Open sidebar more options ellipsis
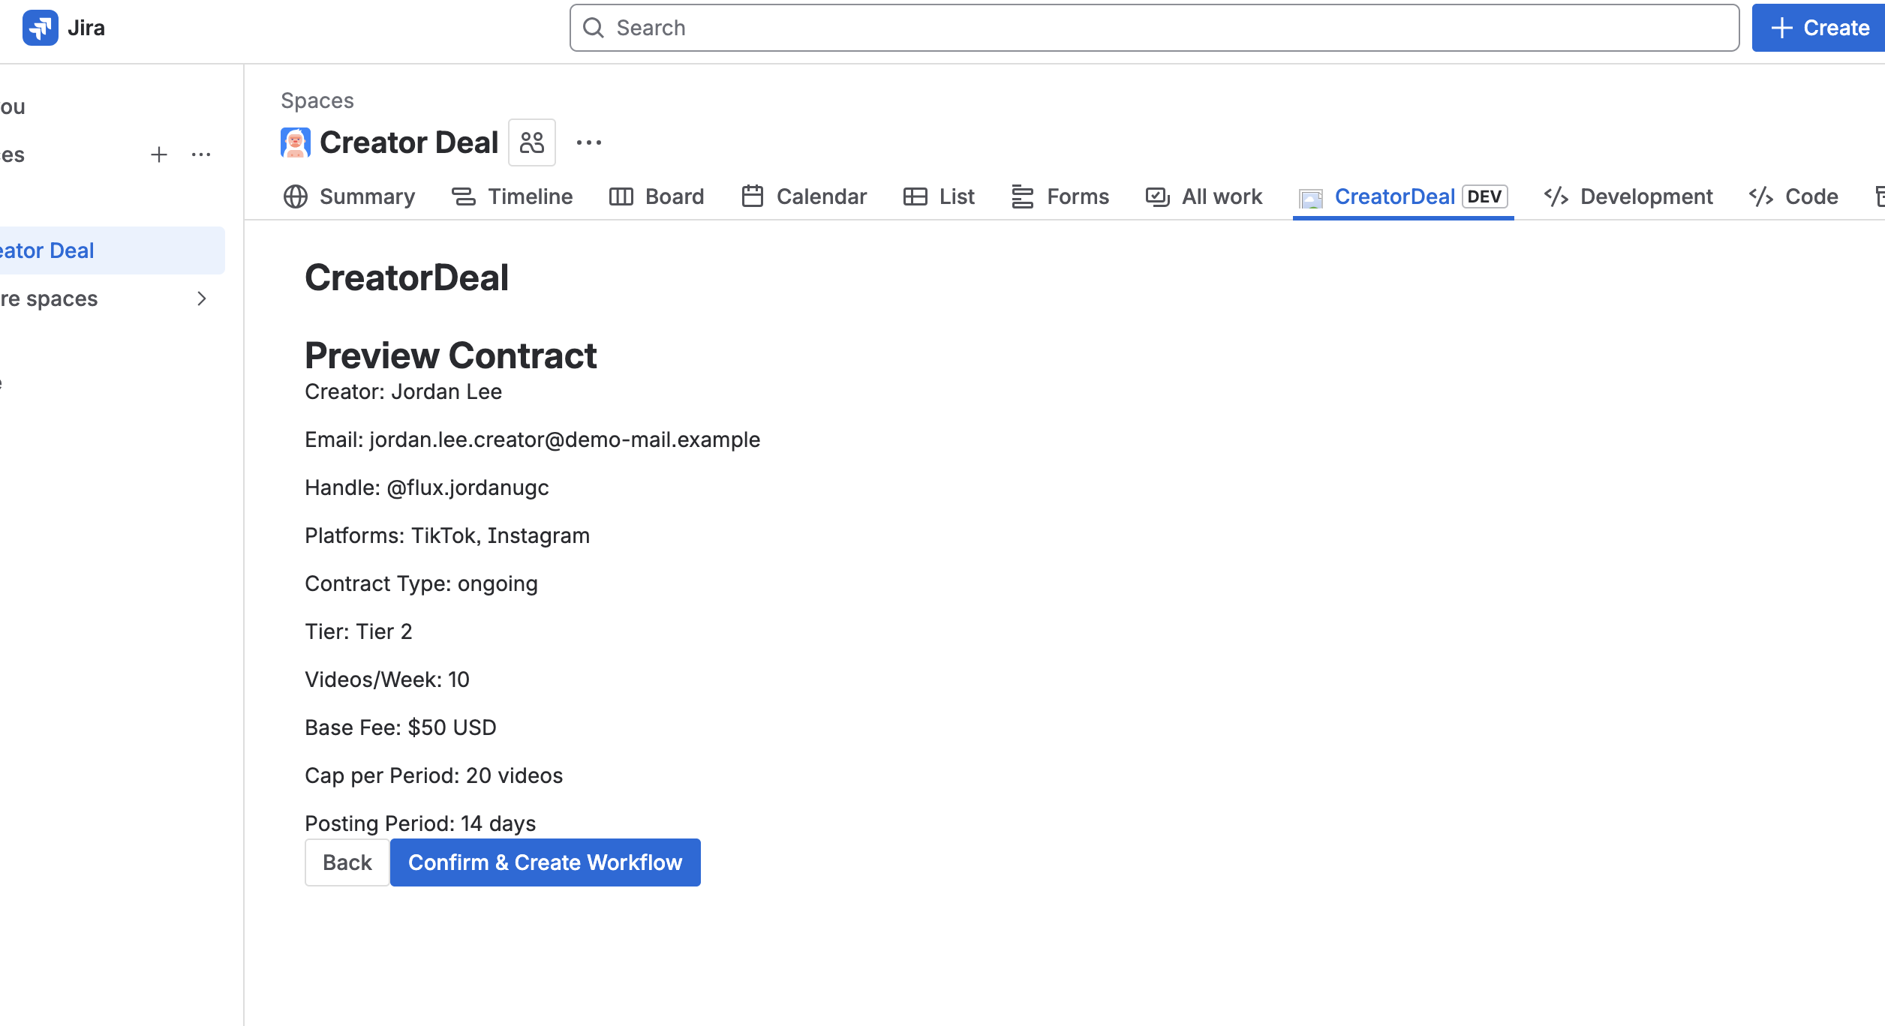Image resolution: width=1885 pixels, height=1026 pixels. point(201,154)
